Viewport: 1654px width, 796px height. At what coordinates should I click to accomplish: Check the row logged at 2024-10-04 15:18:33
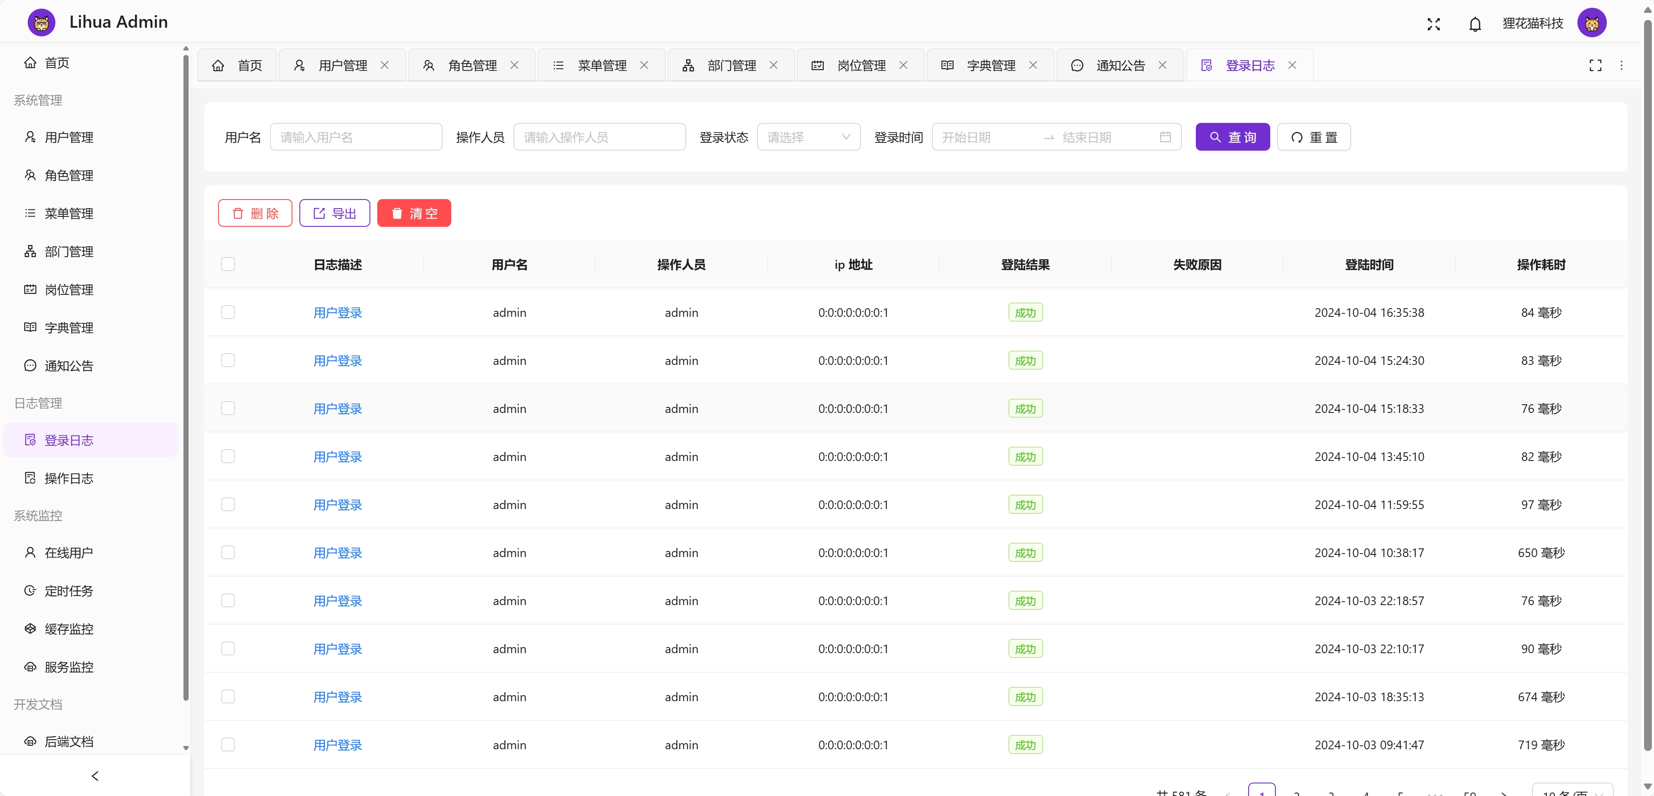[228, 409]
